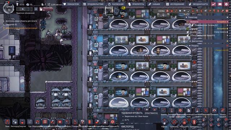Screen dimensions: 231x130
Task: Select the Очистить clear tool
Action: click(197, 110)
